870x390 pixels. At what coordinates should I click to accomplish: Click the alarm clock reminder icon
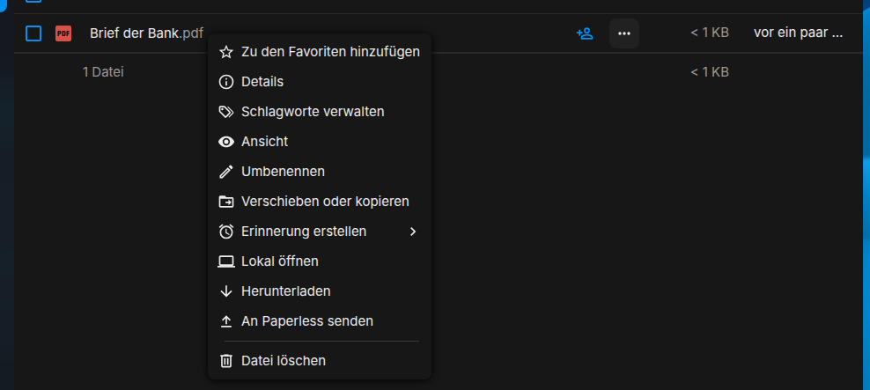[x=225, y=232]
